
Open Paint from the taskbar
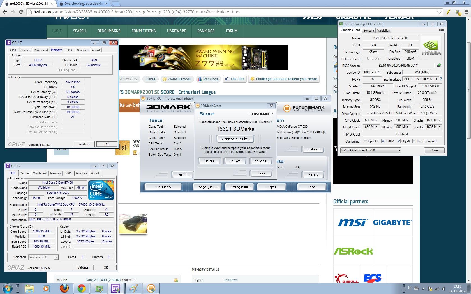(133, 288)
